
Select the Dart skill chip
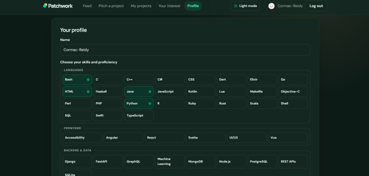click(x=231, y=80)
